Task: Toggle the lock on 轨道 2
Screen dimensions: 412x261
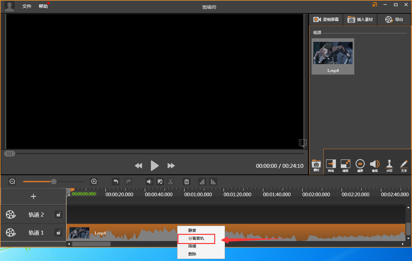Action: (x=58, y=215)
